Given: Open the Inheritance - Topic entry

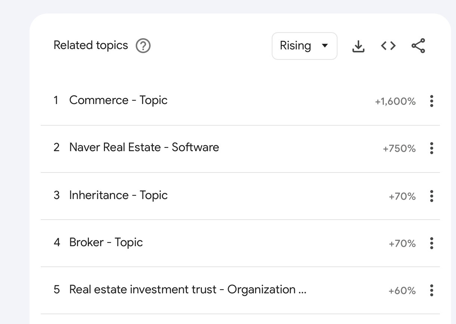Looking at the screenshot, I should click(118, 195).
